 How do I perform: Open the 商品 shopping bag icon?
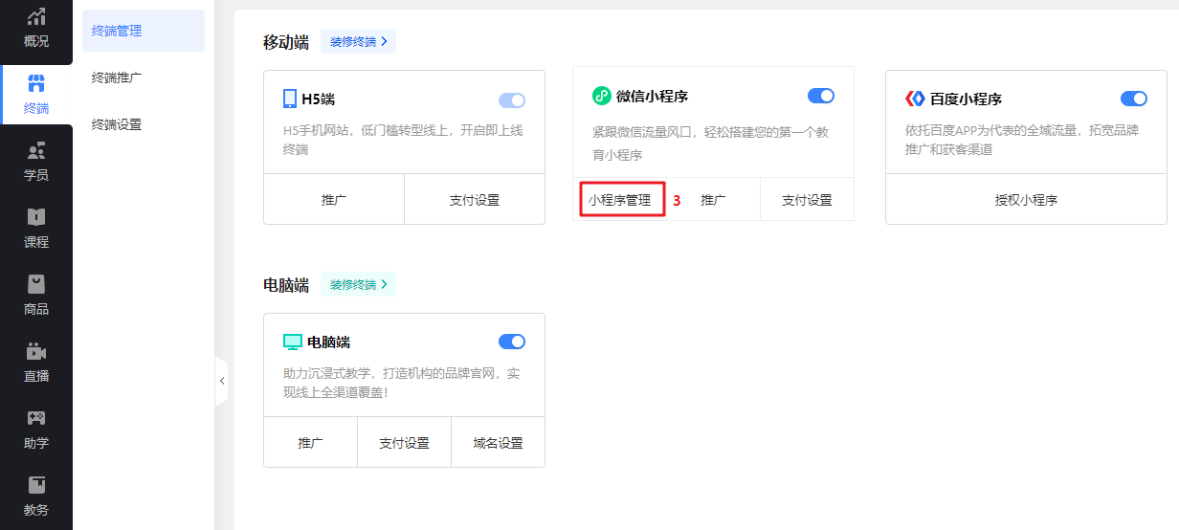[36, 284]
